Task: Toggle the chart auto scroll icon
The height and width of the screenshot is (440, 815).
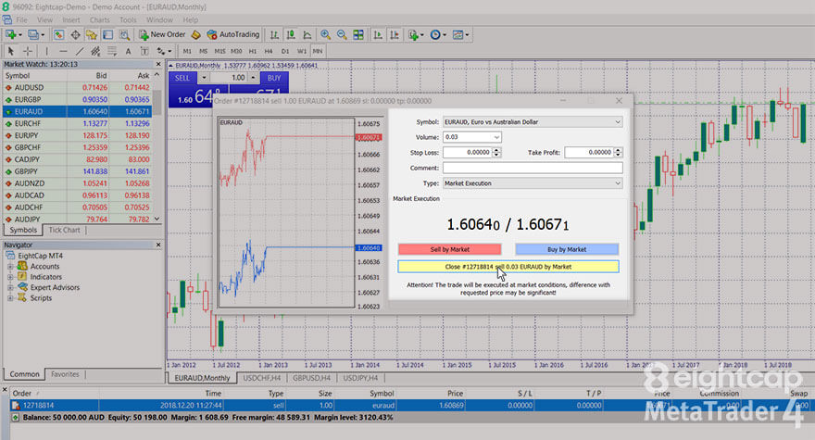Action: pos(378,35)
